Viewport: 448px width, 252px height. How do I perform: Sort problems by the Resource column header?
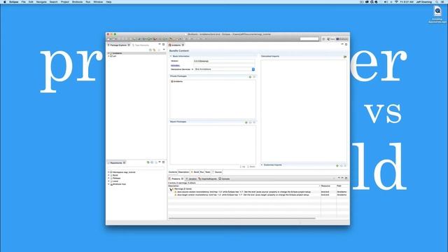point(328,186)
